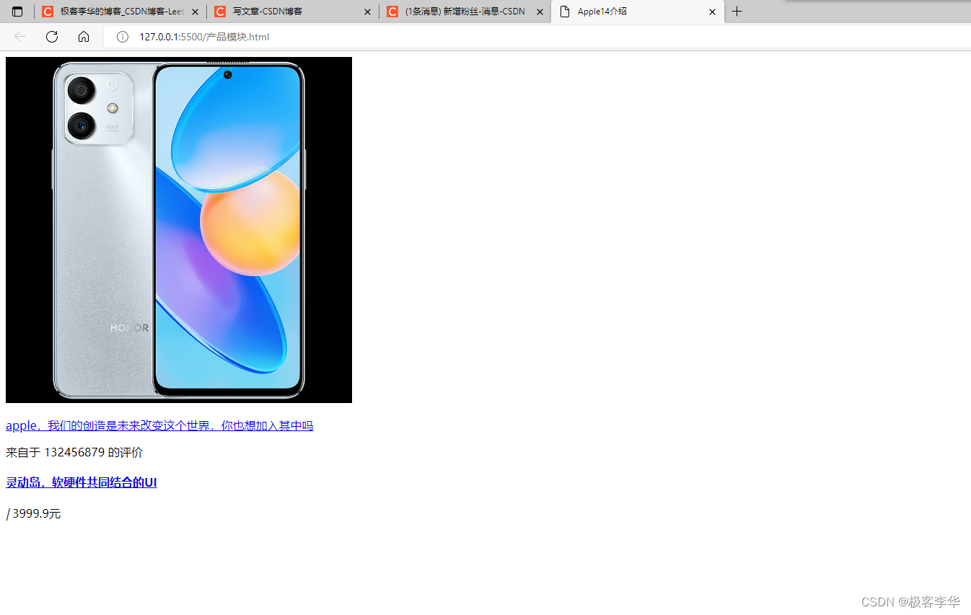971x615 pixels.
Task: Click the price text 3999.9元
Action: [x=37, y=514]
